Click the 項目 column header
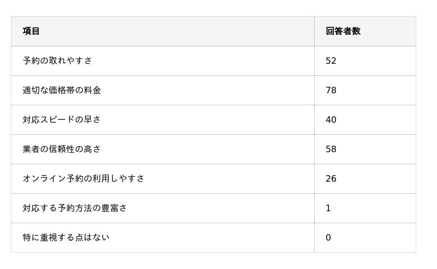The image size is (437, 269). coord(31,31)
